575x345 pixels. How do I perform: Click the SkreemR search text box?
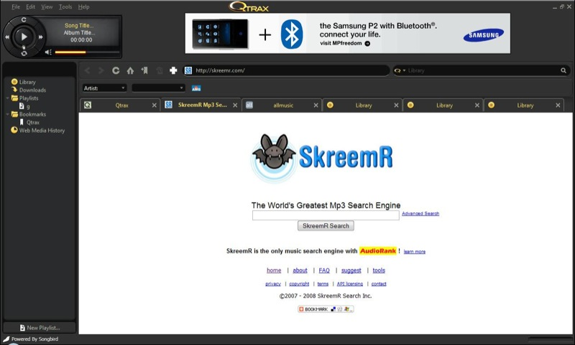coord(326,215)
